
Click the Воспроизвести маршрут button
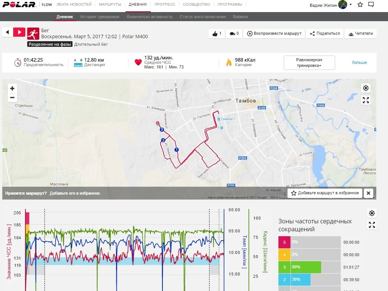point(274,34)
